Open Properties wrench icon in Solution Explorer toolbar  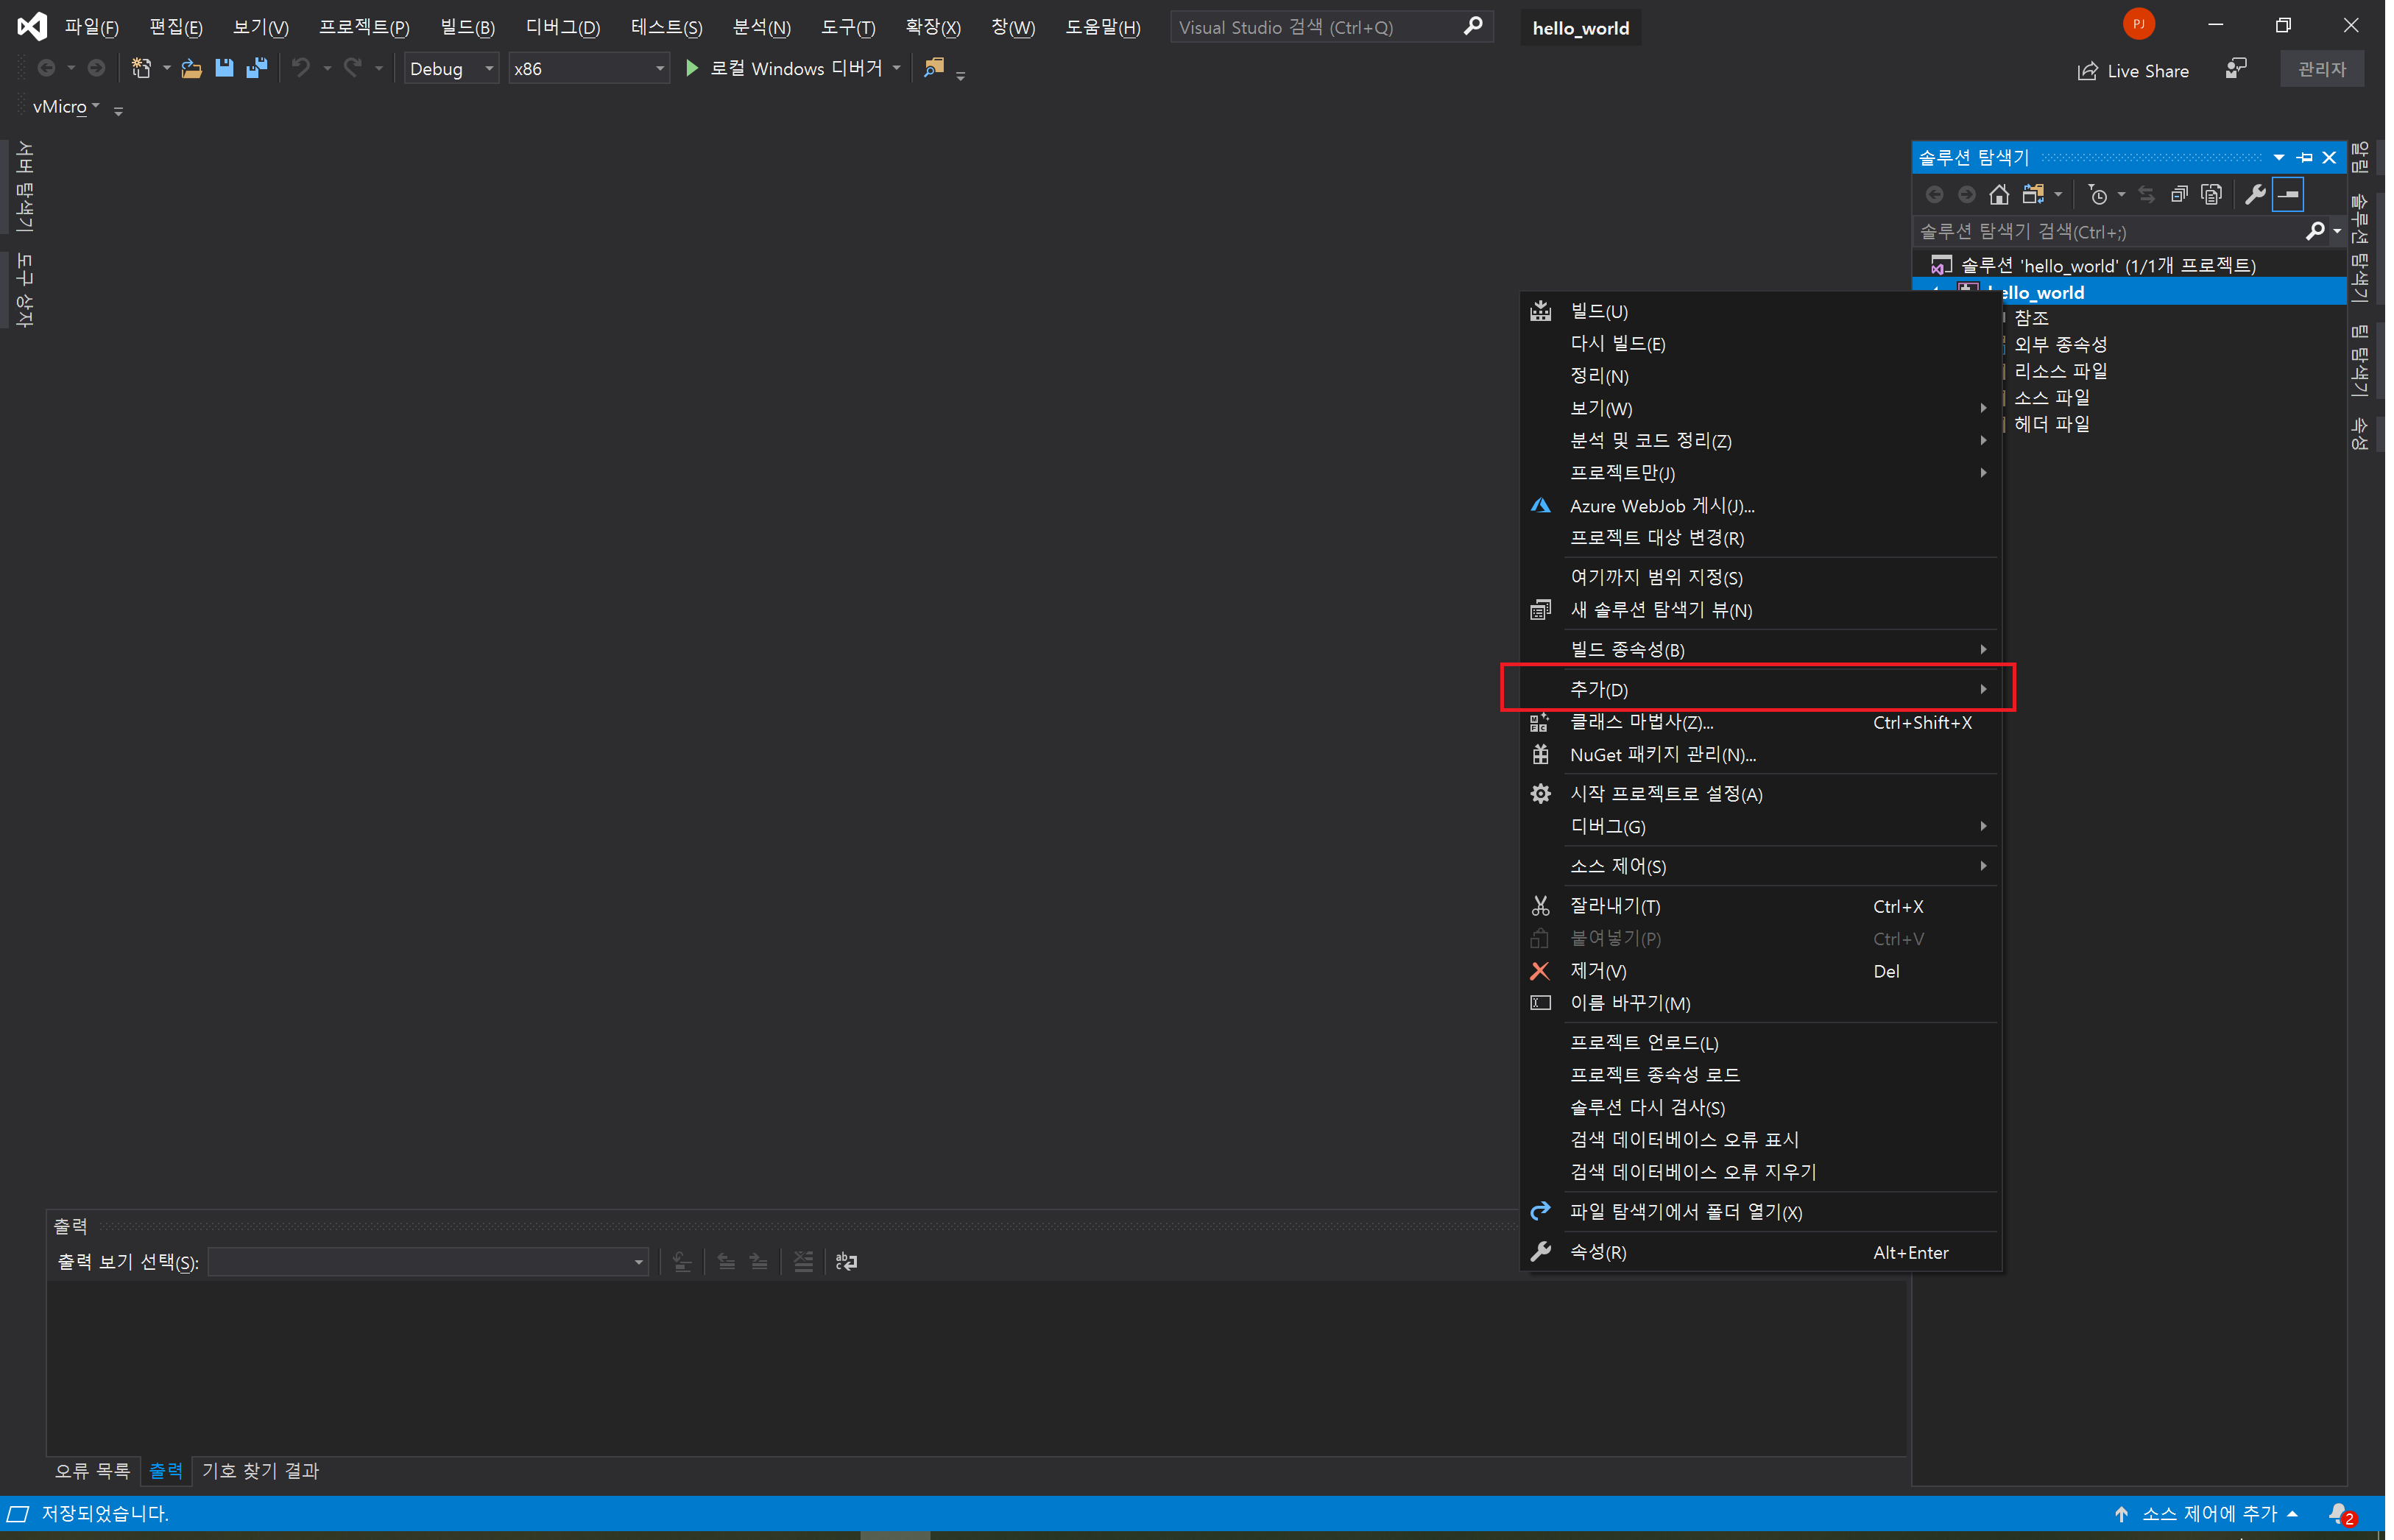coord(2254,194)
